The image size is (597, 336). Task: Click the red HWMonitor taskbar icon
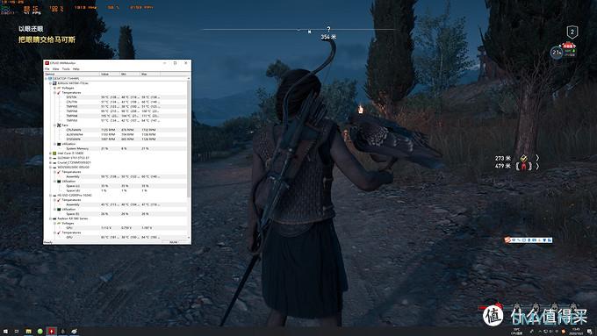52,332
